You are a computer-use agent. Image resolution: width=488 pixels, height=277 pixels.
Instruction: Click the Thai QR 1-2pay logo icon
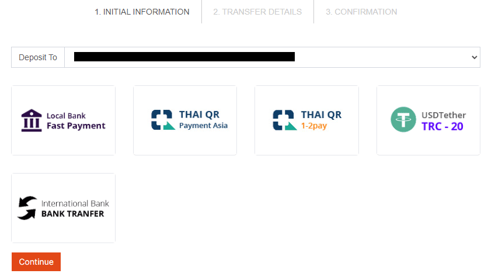(285, 120)
